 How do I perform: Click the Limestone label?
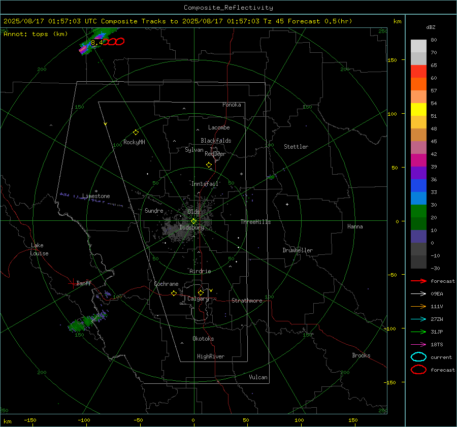pyautogui.click(x=96, y=196)
